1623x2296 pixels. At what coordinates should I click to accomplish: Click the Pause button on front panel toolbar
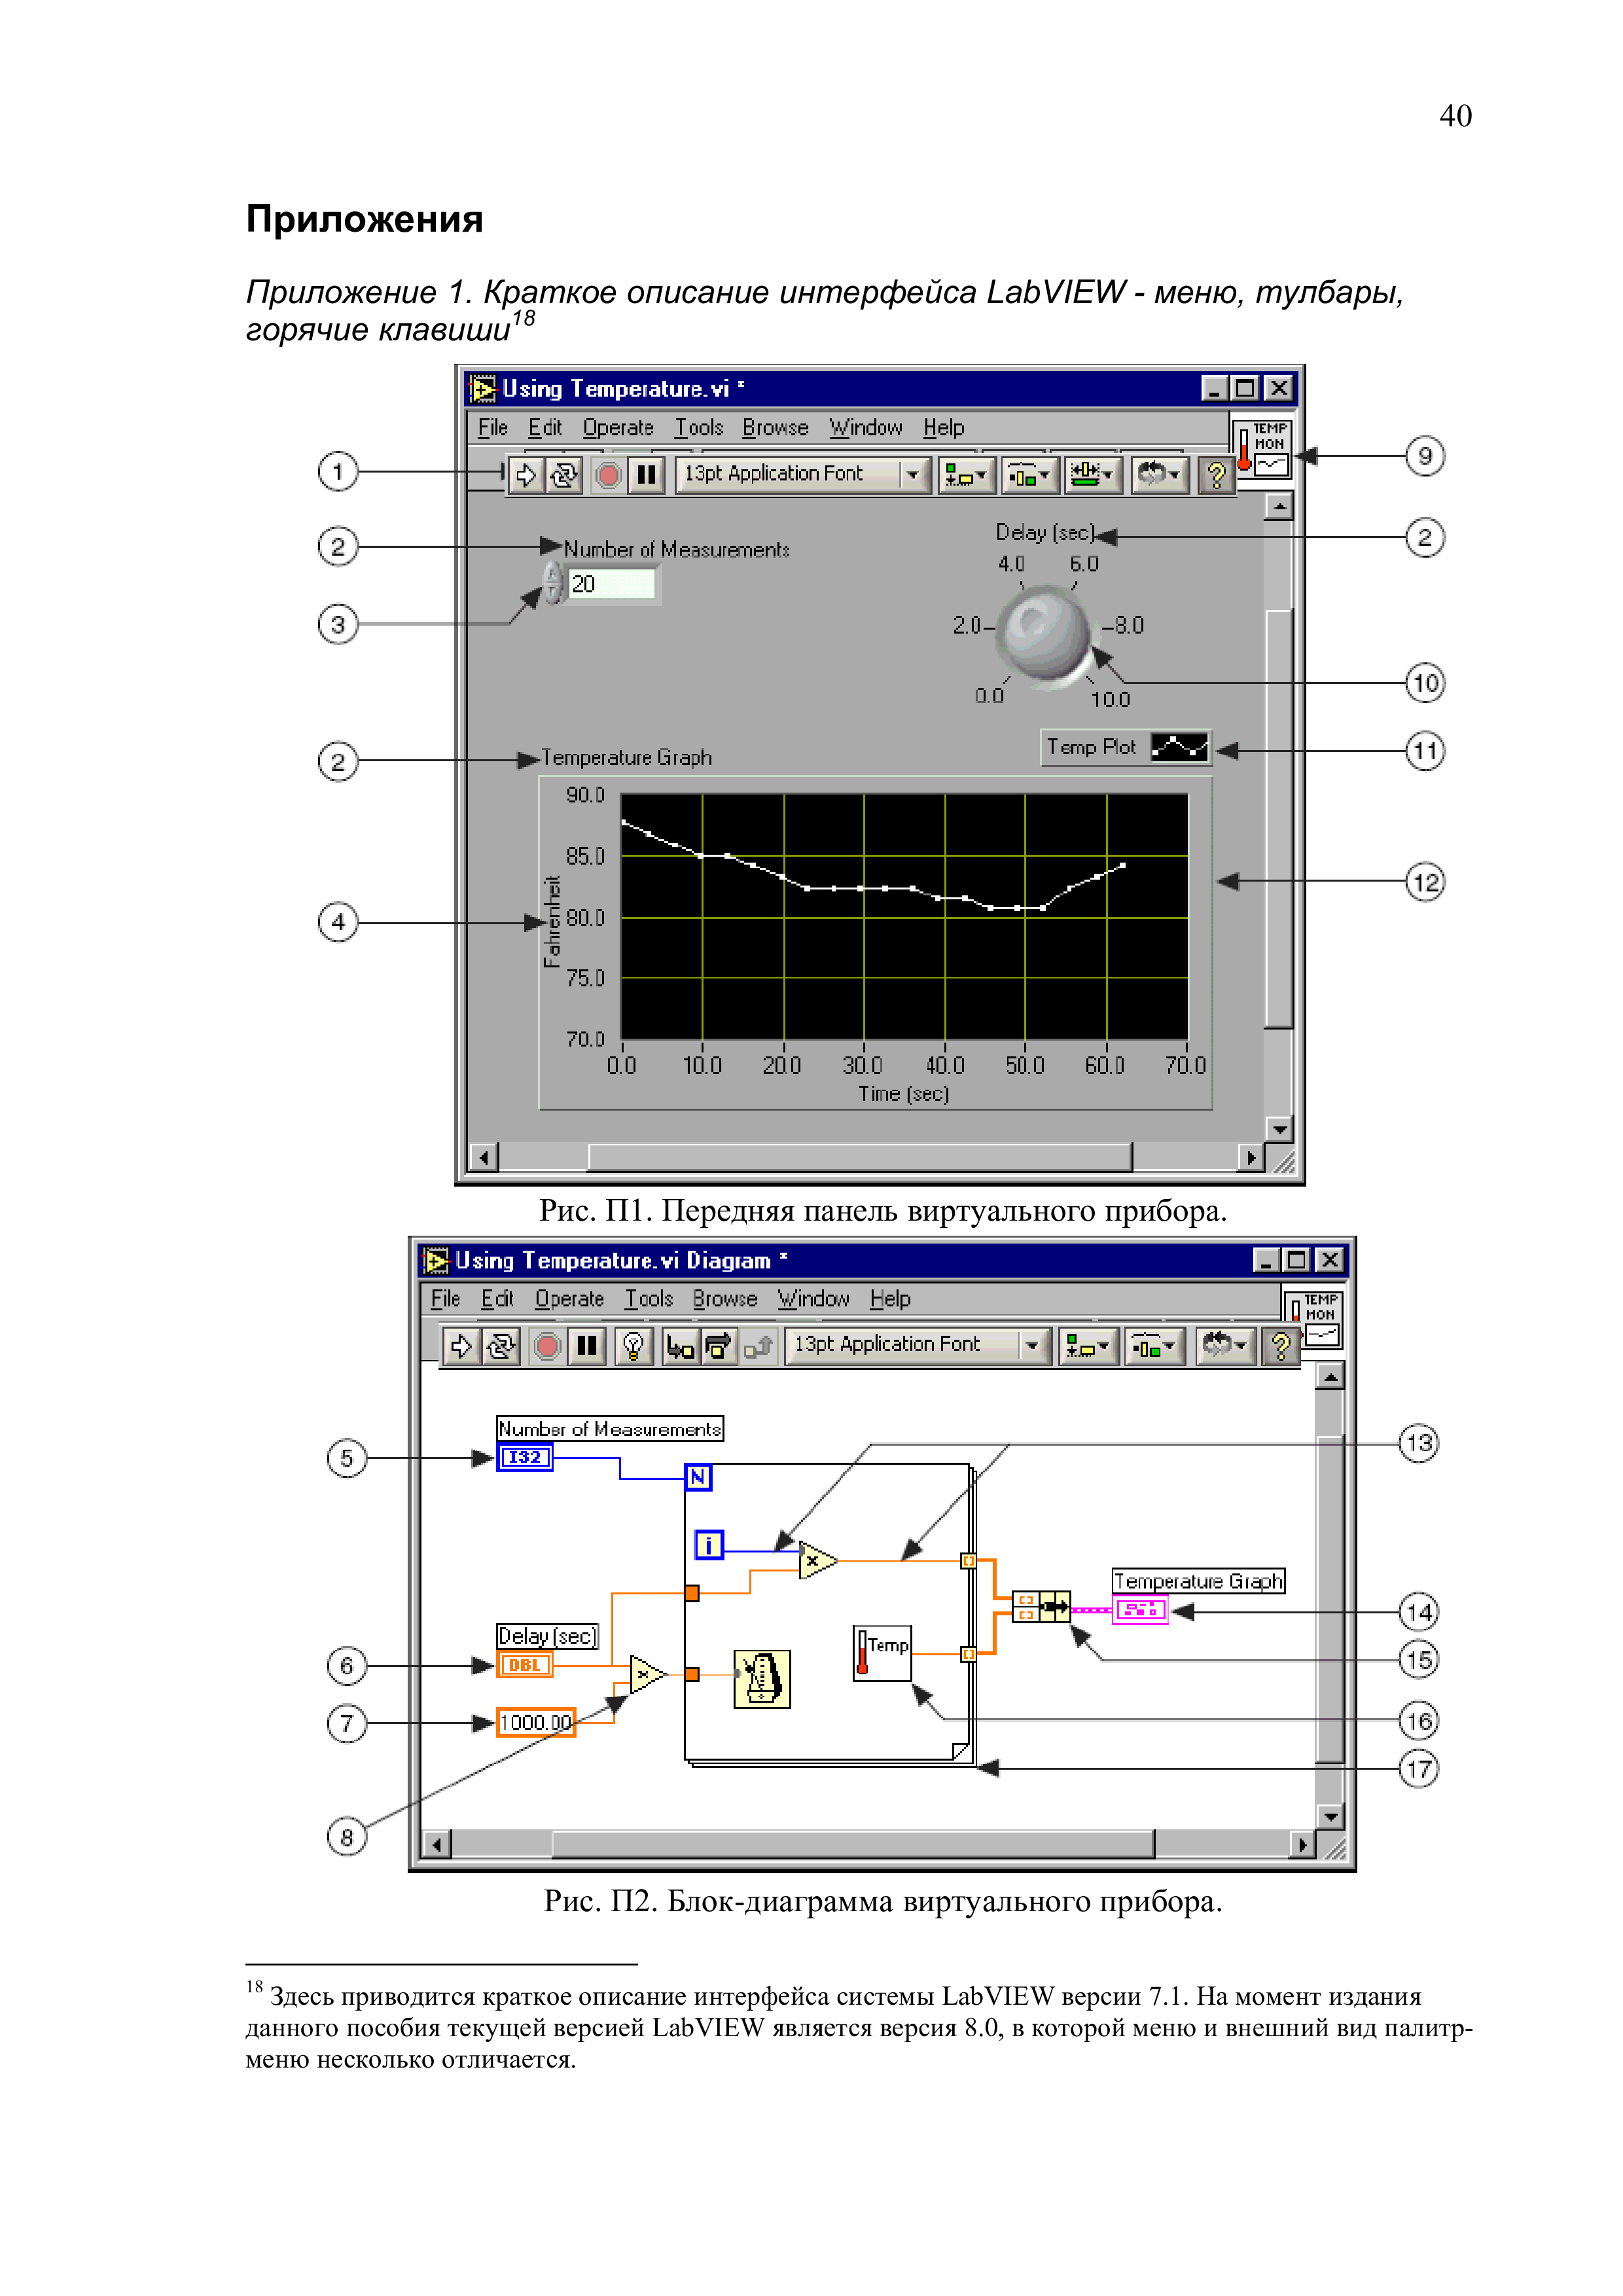647,475
